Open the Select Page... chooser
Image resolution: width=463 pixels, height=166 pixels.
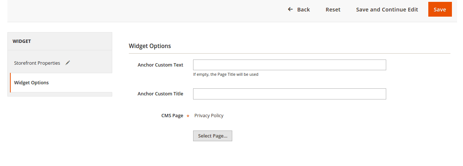tap(212, 136)
